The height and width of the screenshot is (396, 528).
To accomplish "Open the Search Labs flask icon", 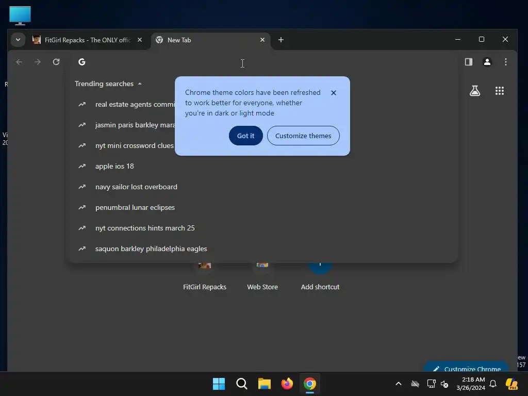I will 475,91.
